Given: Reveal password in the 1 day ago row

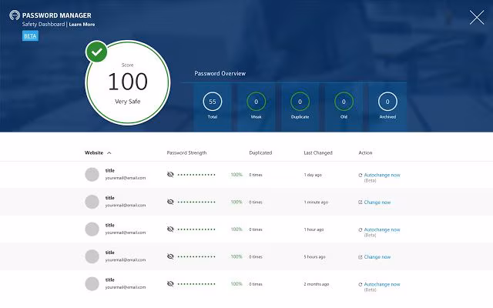Looking at the screenshot, I should click(170, 175).
